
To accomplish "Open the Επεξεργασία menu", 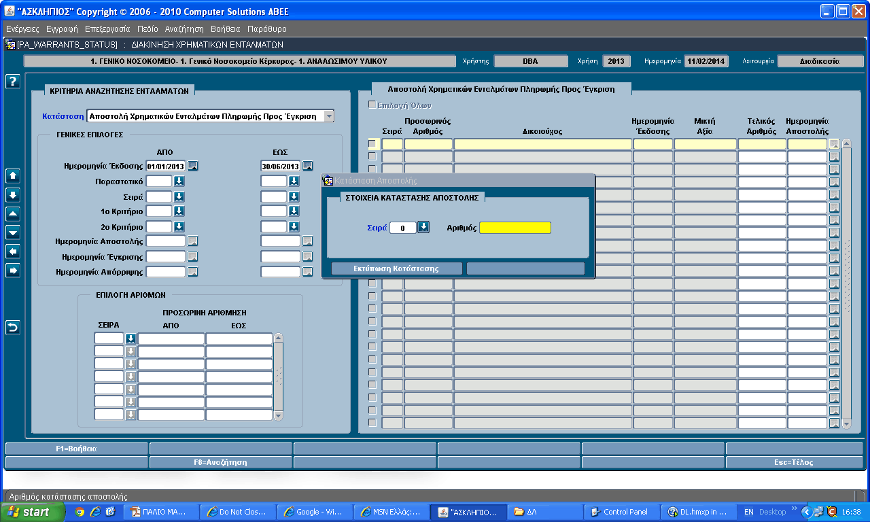I will click(x=107, y=29).
